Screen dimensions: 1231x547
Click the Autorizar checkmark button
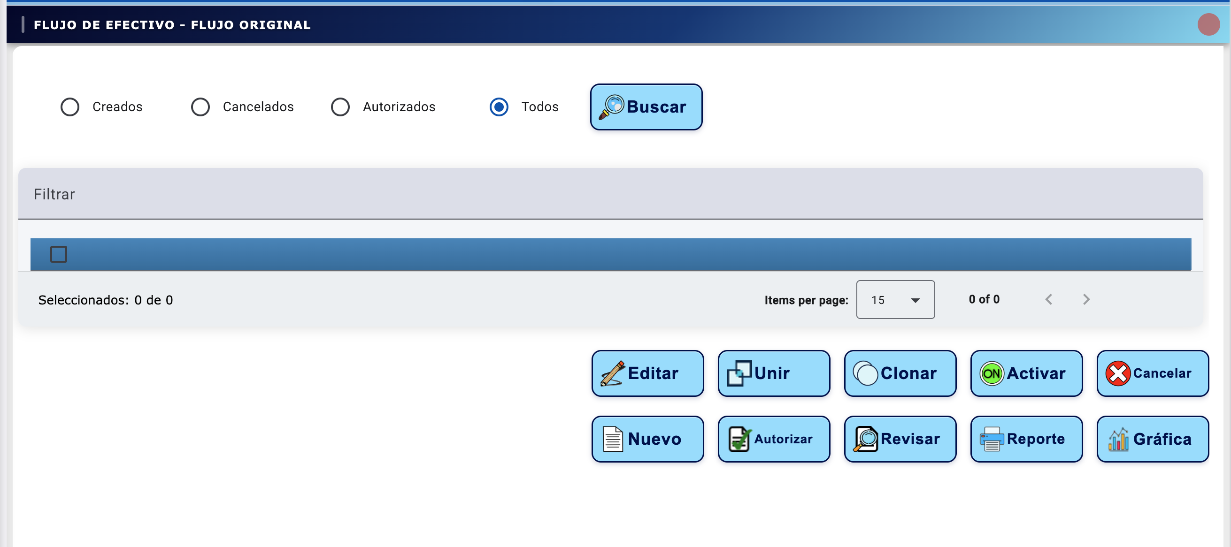pos(773,439)
